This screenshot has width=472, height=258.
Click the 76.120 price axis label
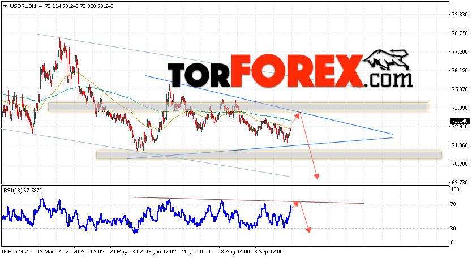(x=460, y=71)
